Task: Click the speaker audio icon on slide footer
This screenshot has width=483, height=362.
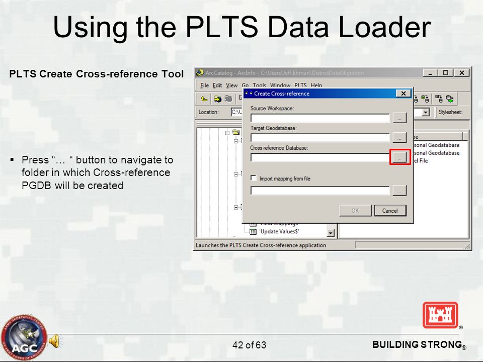Action: [x=54, y=341]
